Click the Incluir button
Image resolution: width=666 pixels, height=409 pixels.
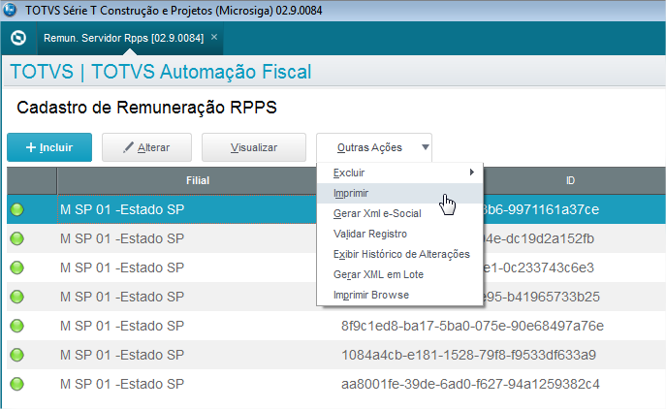49,147
